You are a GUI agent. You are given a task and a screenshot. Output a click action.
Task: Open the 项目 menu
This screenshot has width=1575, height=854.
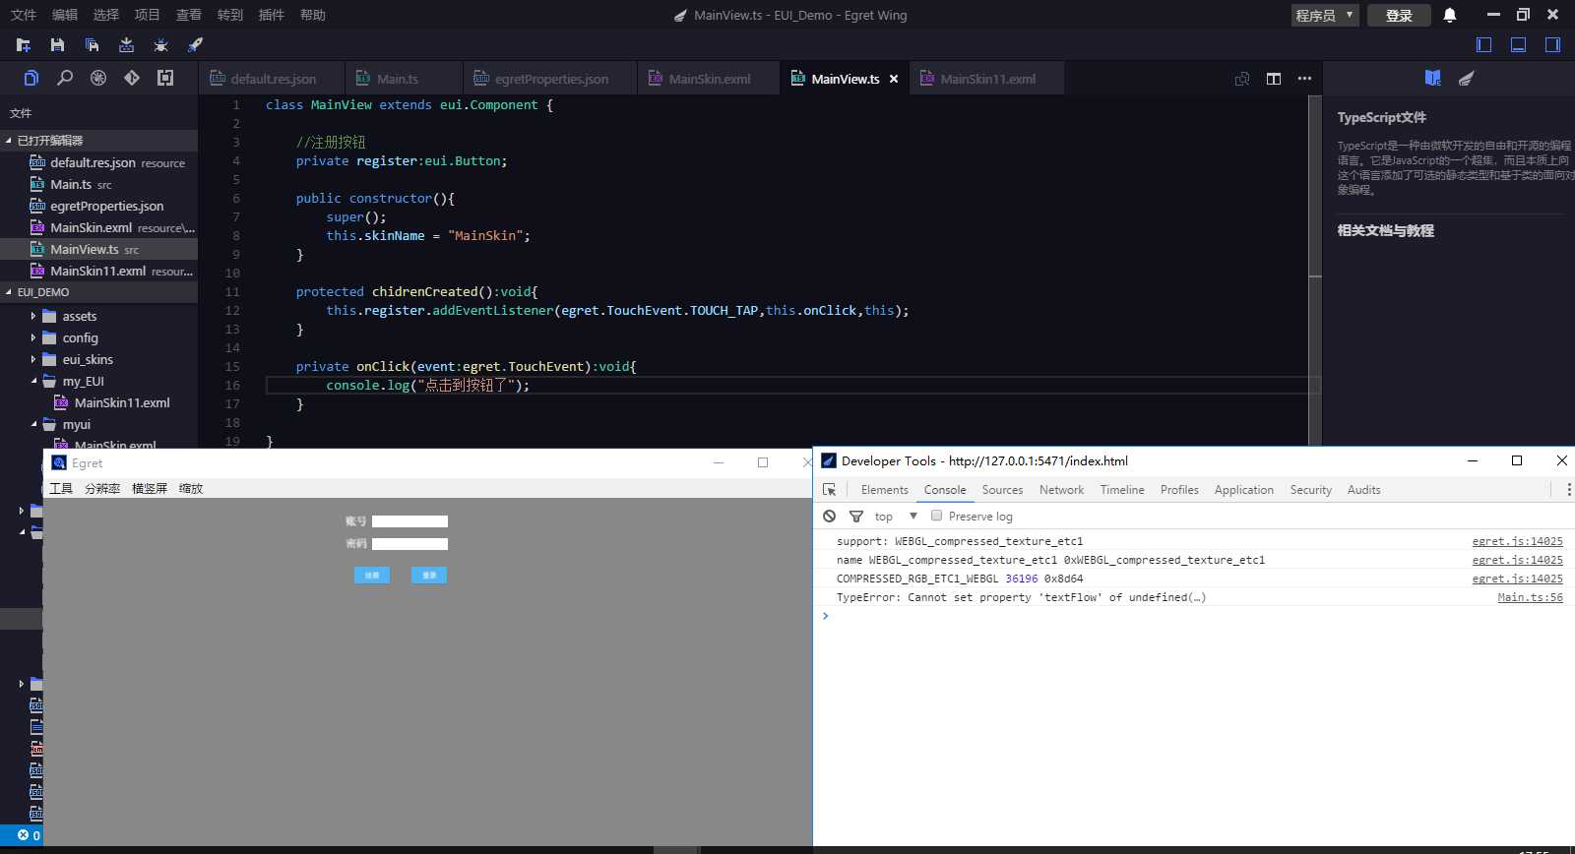pos(148,15)
